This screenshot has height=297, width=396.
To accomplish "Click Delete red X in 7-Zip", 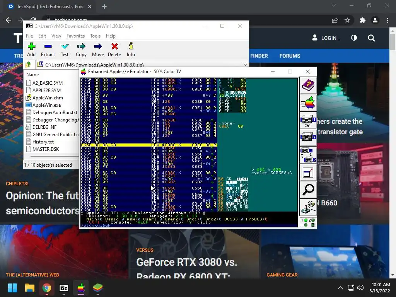I will tap(114, 50).
